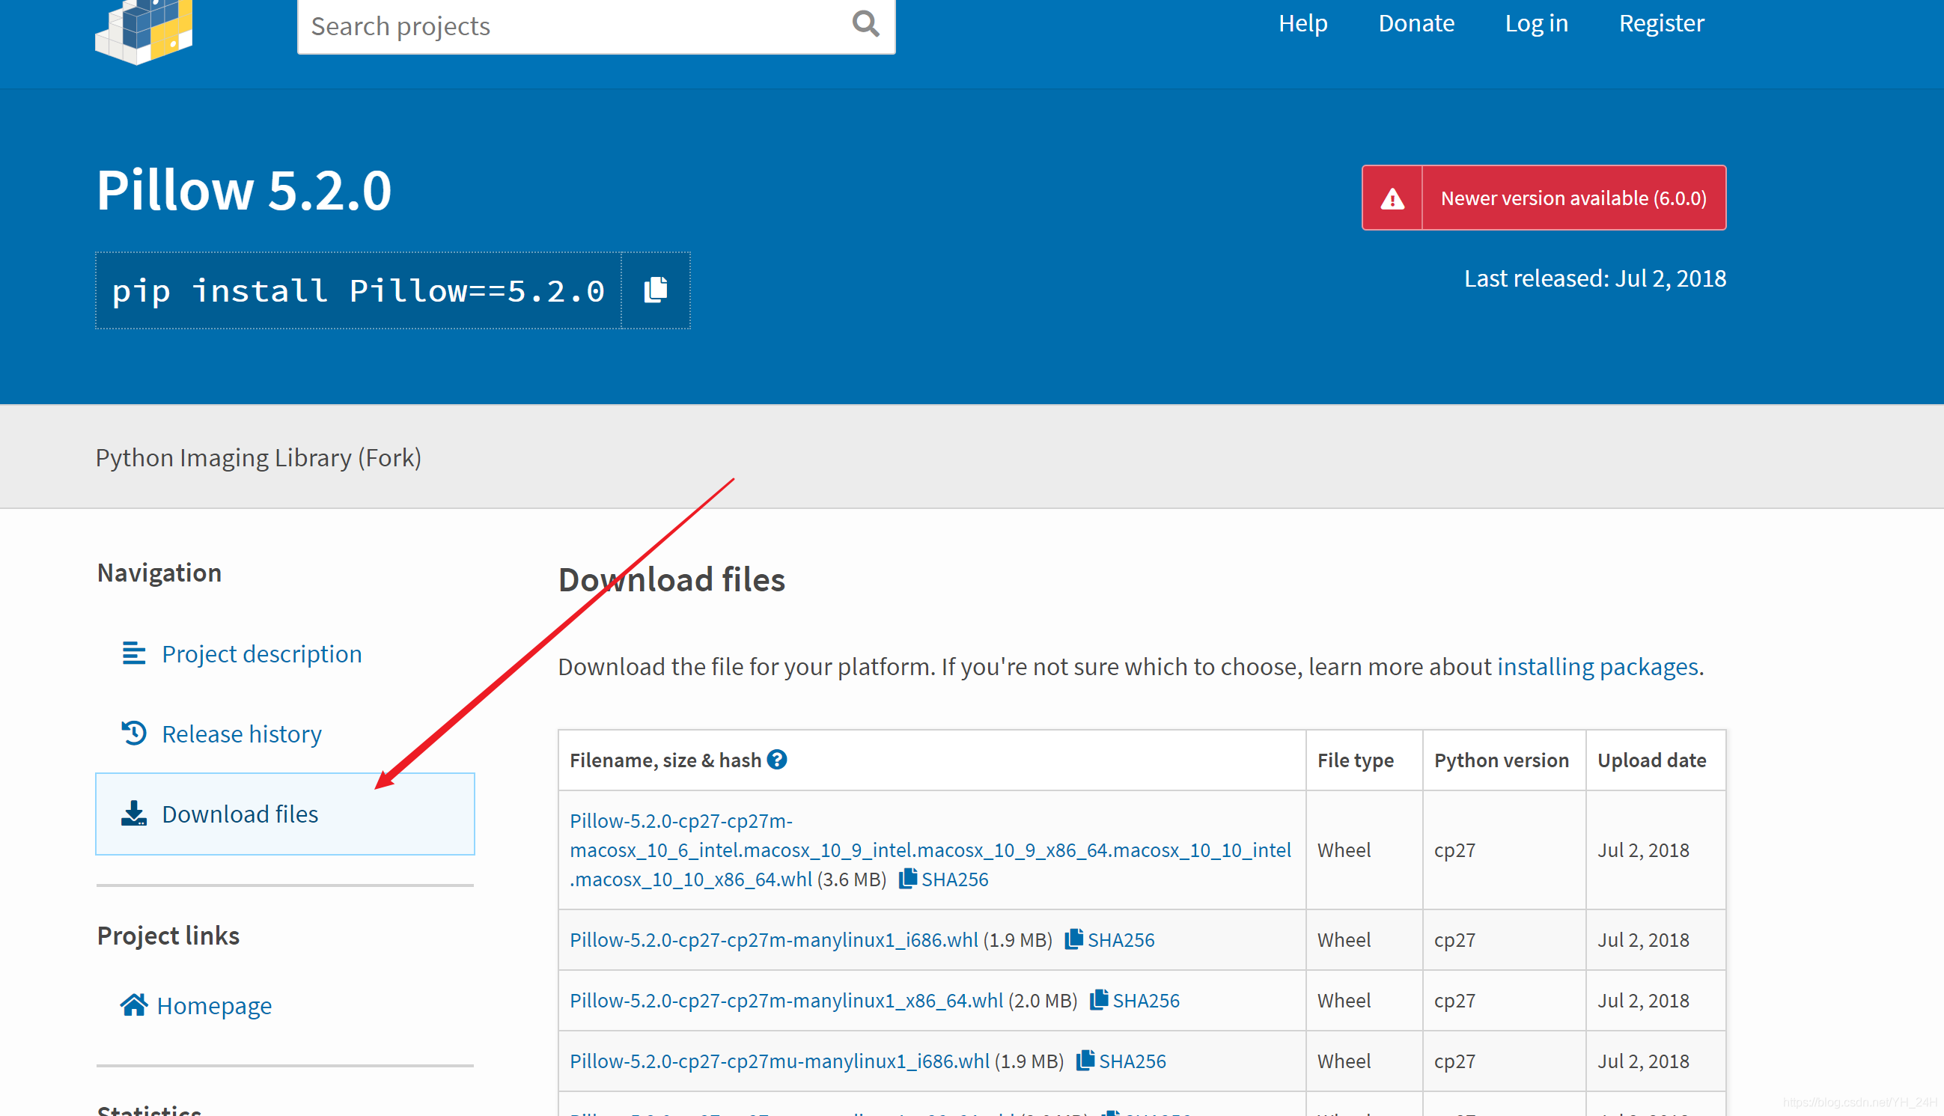Open the Homepage project link
This screenshot has height=1116, width=1944.
(196, 1005)
